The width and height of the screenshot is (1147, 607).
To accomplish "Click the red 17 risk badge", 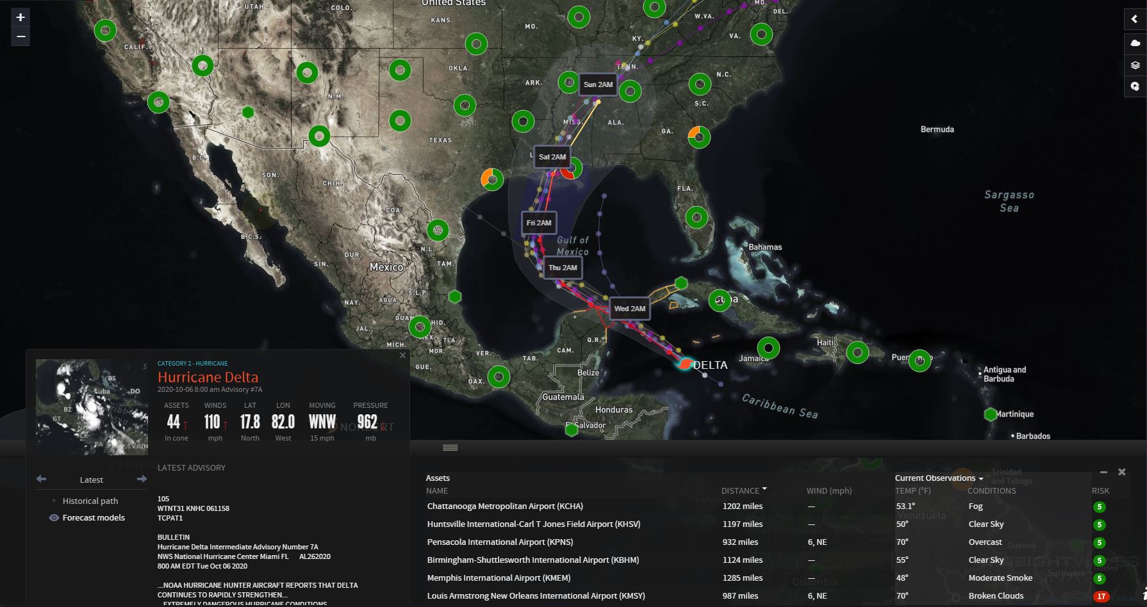I will pos(1101,596).
